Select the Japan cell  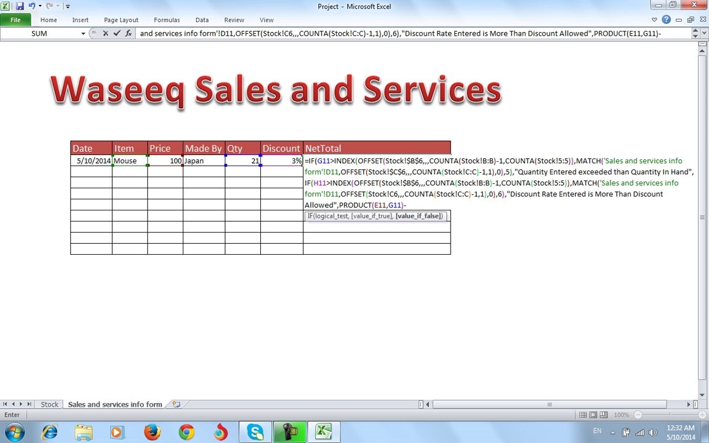pyautogui.click(x=204, y=161)
